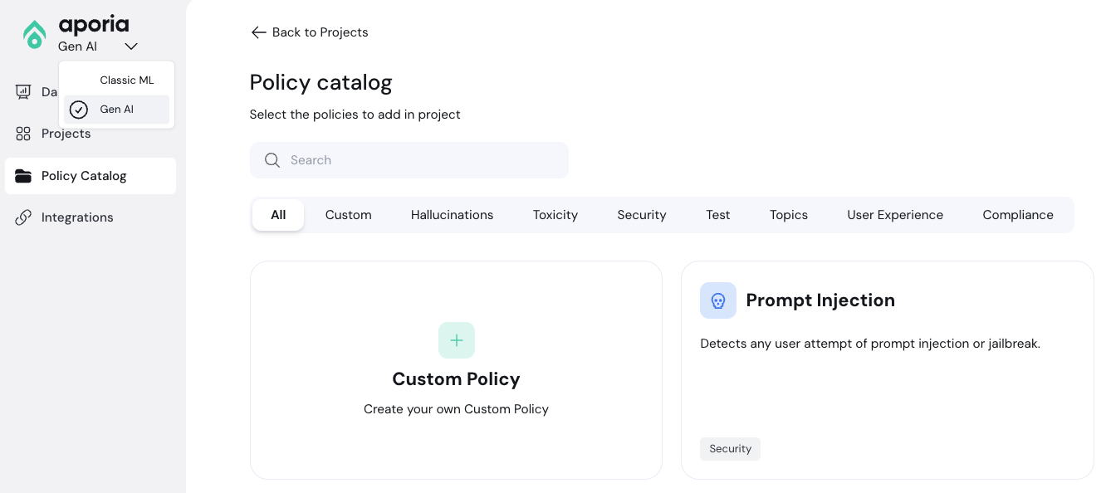
Task: Open the Prompt Injection policy card title
Action: tap(820, 300)
